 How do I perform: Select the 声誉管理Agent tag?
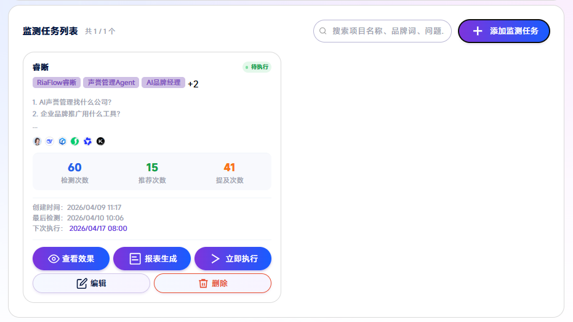click(x=111, y=83)
